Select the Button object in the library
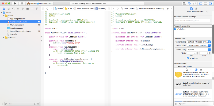This screenshot has width=214, height=106. 193,94
